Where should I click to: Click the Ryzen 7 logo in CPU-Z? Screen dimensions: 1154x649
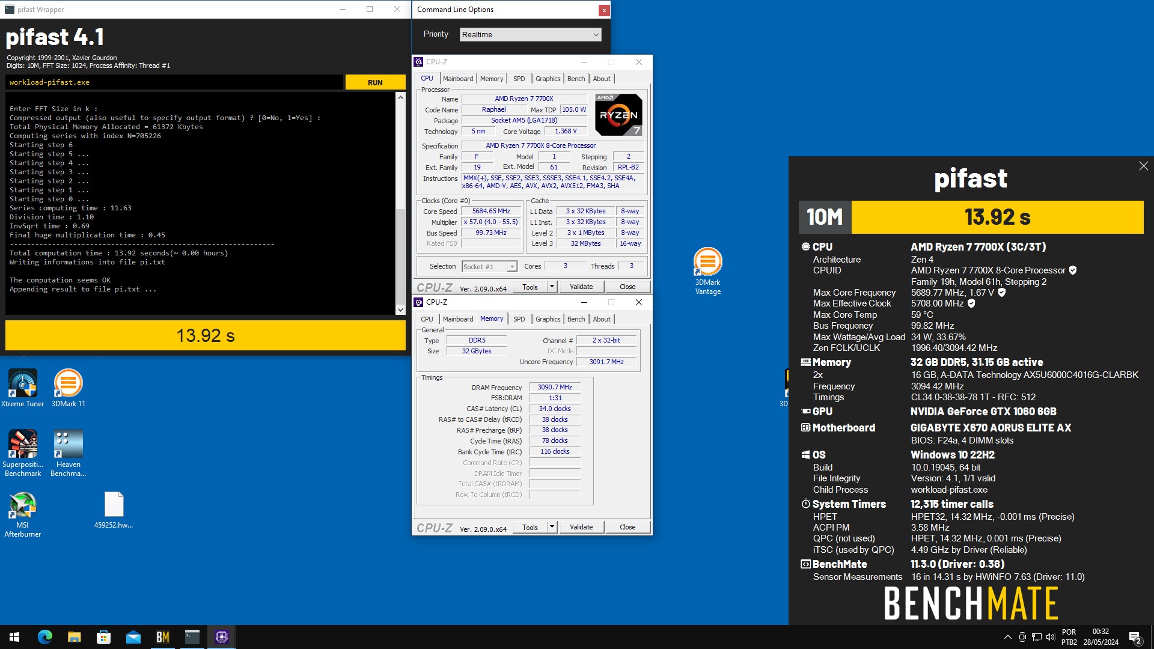[618, 114]
